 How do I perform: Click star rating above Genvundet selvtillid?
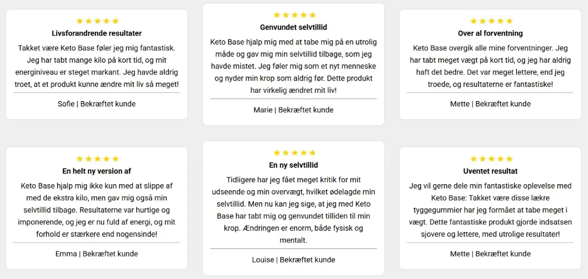coord(294,15)
